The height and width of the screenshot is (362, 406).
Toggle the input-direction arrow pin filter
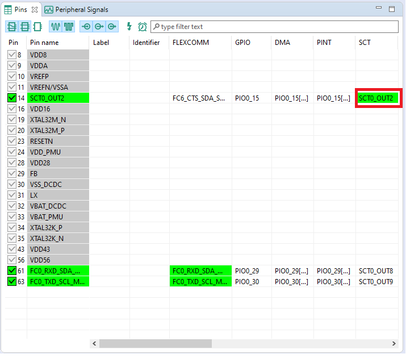(86, 27)
